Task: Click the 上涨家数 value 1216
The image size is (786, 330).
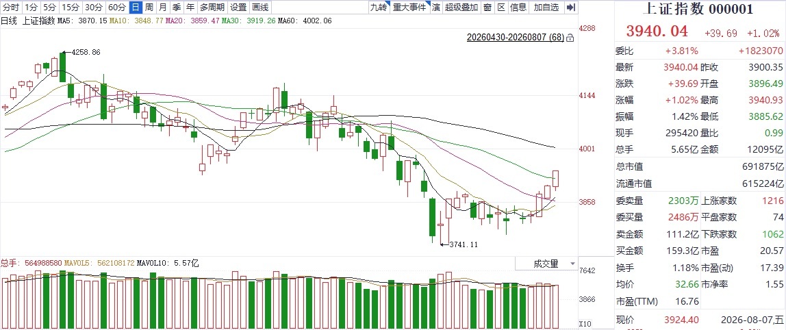Action: click(x=774, y=201)
